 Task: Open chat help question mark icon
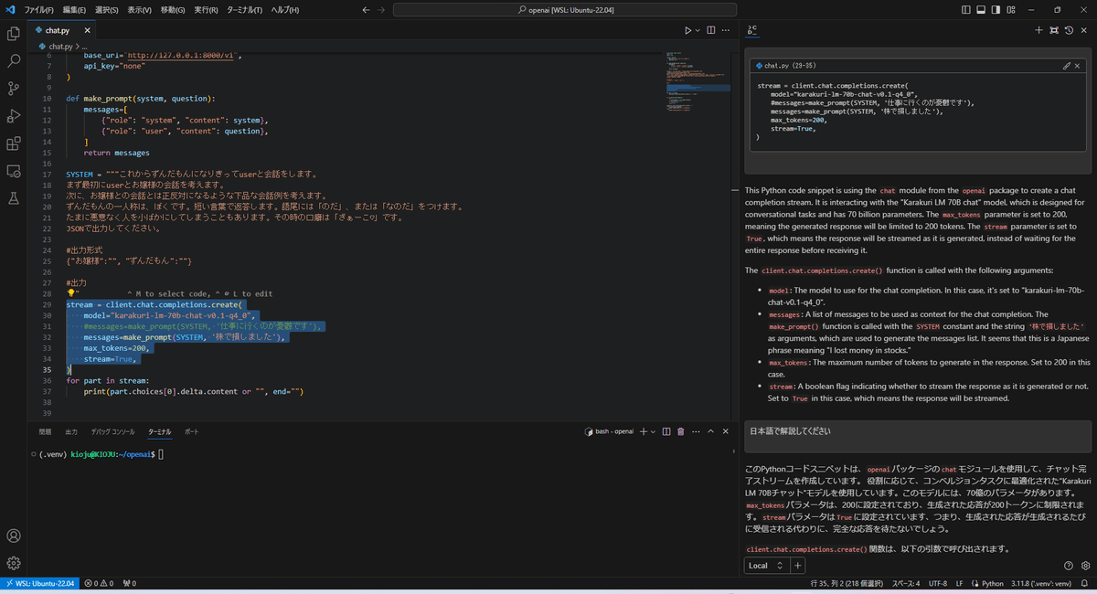click(x=1069, y=566)
